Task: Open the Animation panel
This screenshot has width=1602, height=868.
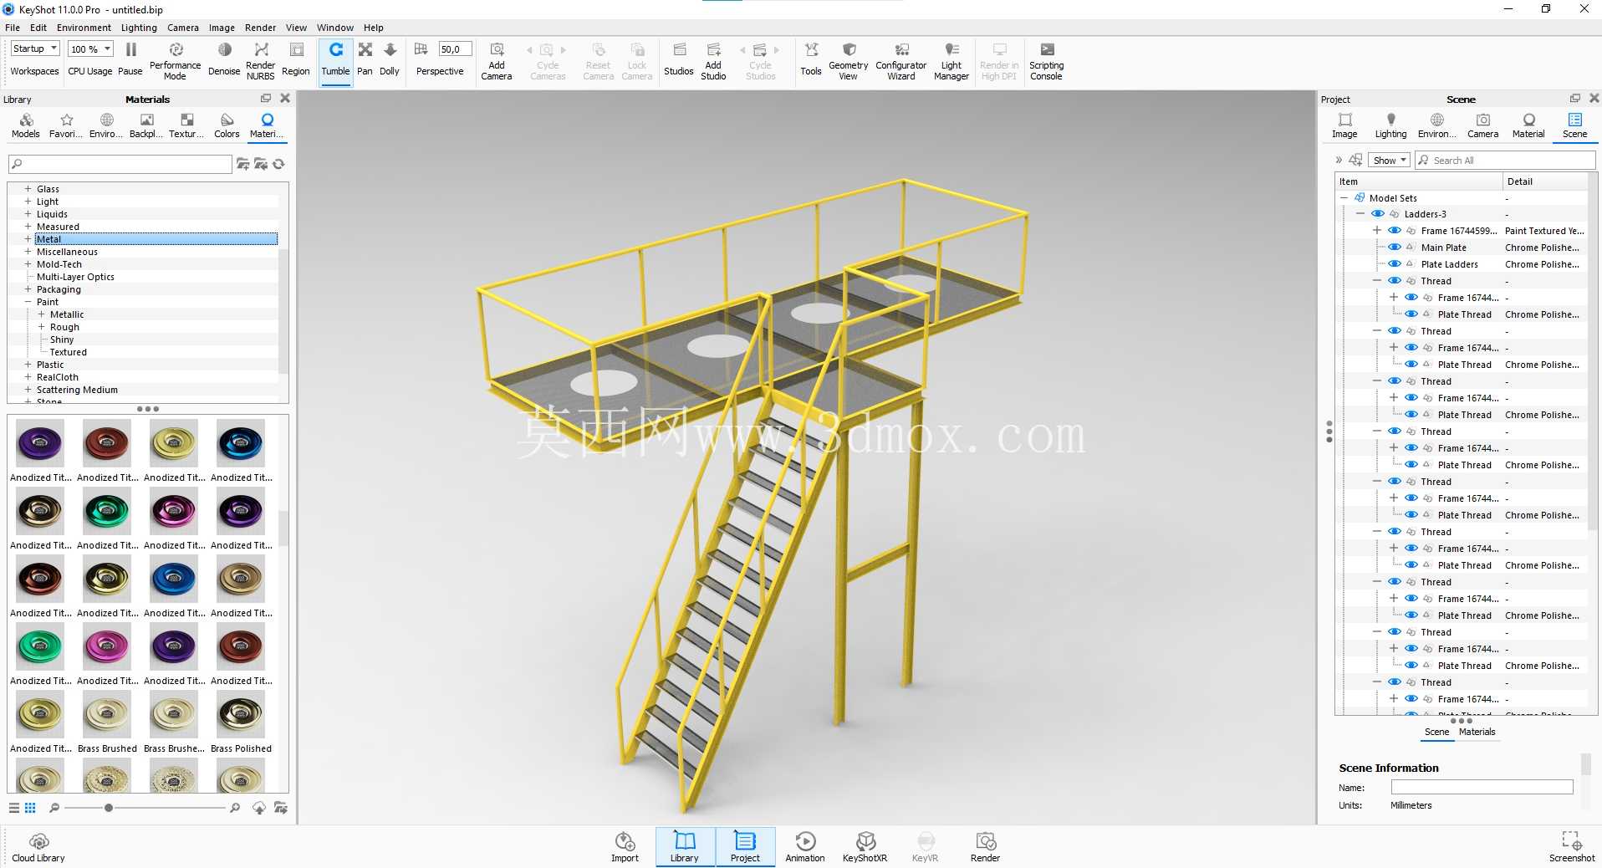Action: tap(805, 847)
